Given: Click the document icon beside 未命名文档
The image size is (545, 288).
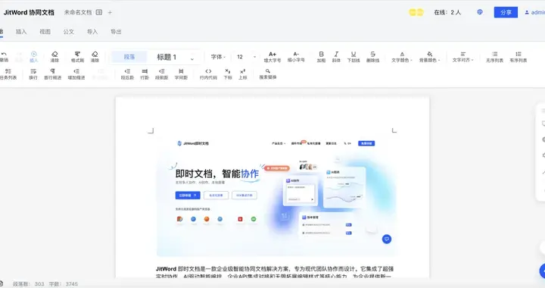Looking at the screenshot, I should (x=99, y=13).
